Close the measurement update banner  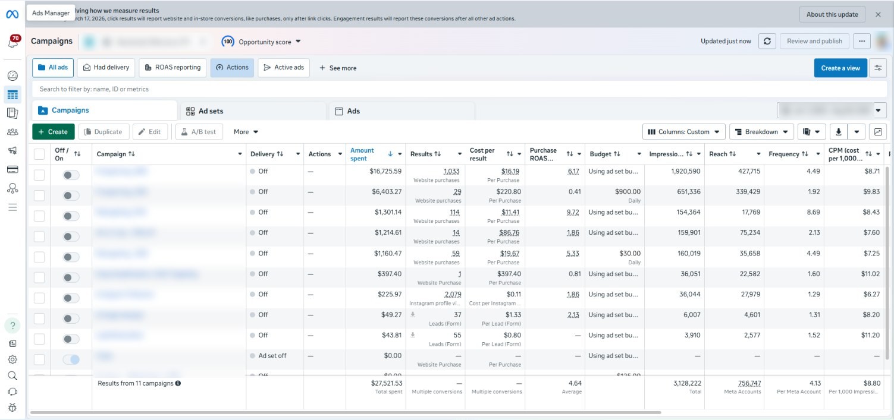click(878, 14)
